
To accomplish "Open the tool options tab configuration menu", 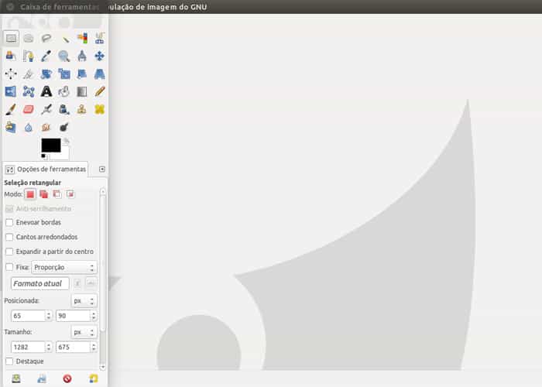I will tap(102, 169).
